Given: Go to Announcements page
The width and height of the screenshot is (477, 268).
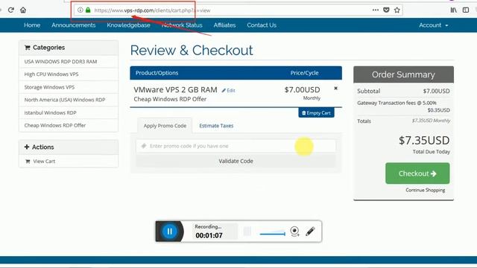Looking at the screenshot, I should (x=74, y=25).
